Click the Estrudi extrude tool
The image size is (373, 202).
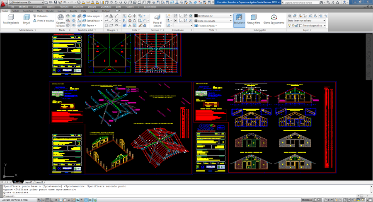tap(27, 19)
